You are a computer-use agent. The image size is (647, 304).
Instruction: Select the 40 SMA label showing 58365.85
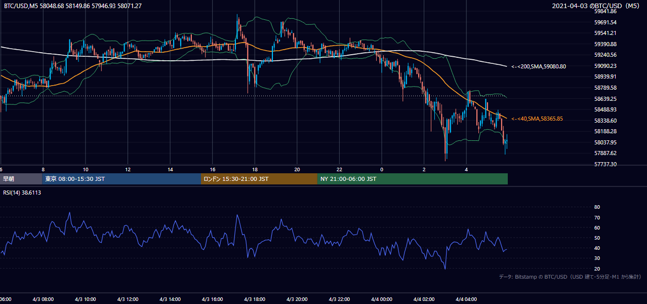coord(537,119)
